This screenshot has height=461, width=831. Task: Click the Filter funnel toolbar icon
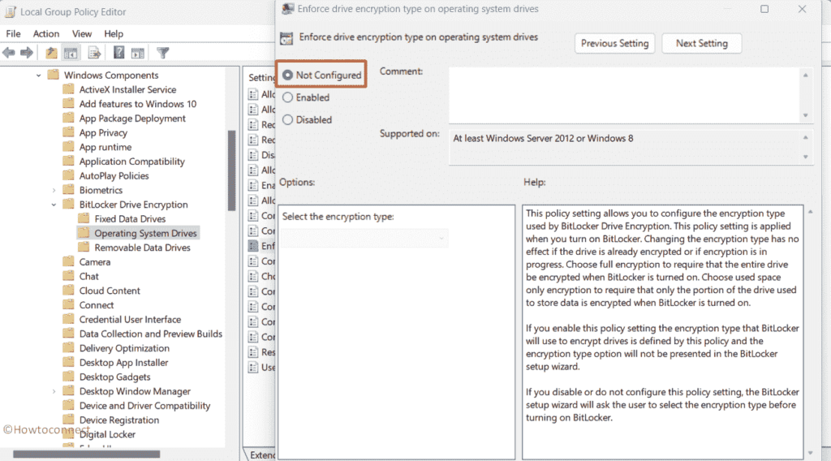pyautogui.click(x=162, y=53)
